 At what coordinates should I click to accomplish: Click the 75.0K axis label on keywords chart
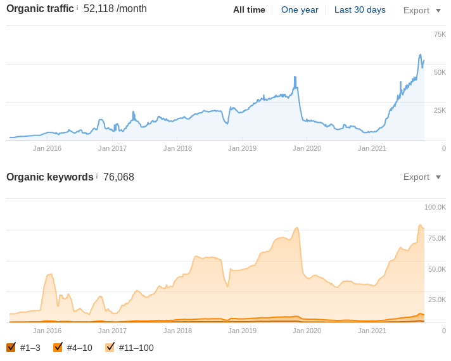pos(437,238)
